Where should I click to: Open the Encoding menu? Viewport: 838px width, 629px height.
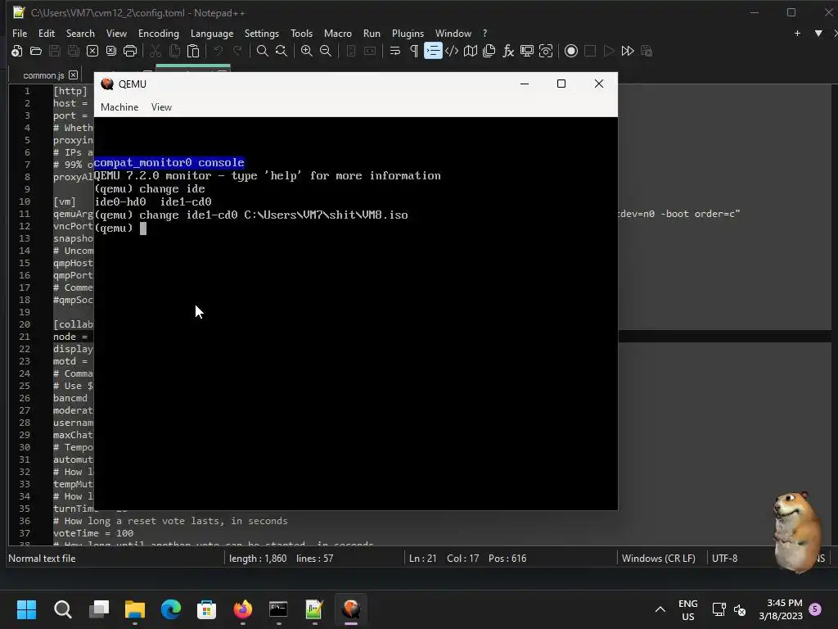click(158, 33)
